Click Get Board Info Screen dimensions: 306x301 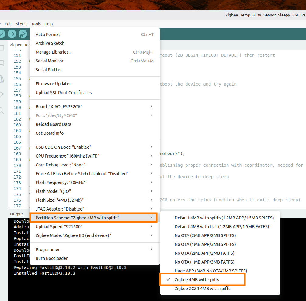click(x=50, y=133)
